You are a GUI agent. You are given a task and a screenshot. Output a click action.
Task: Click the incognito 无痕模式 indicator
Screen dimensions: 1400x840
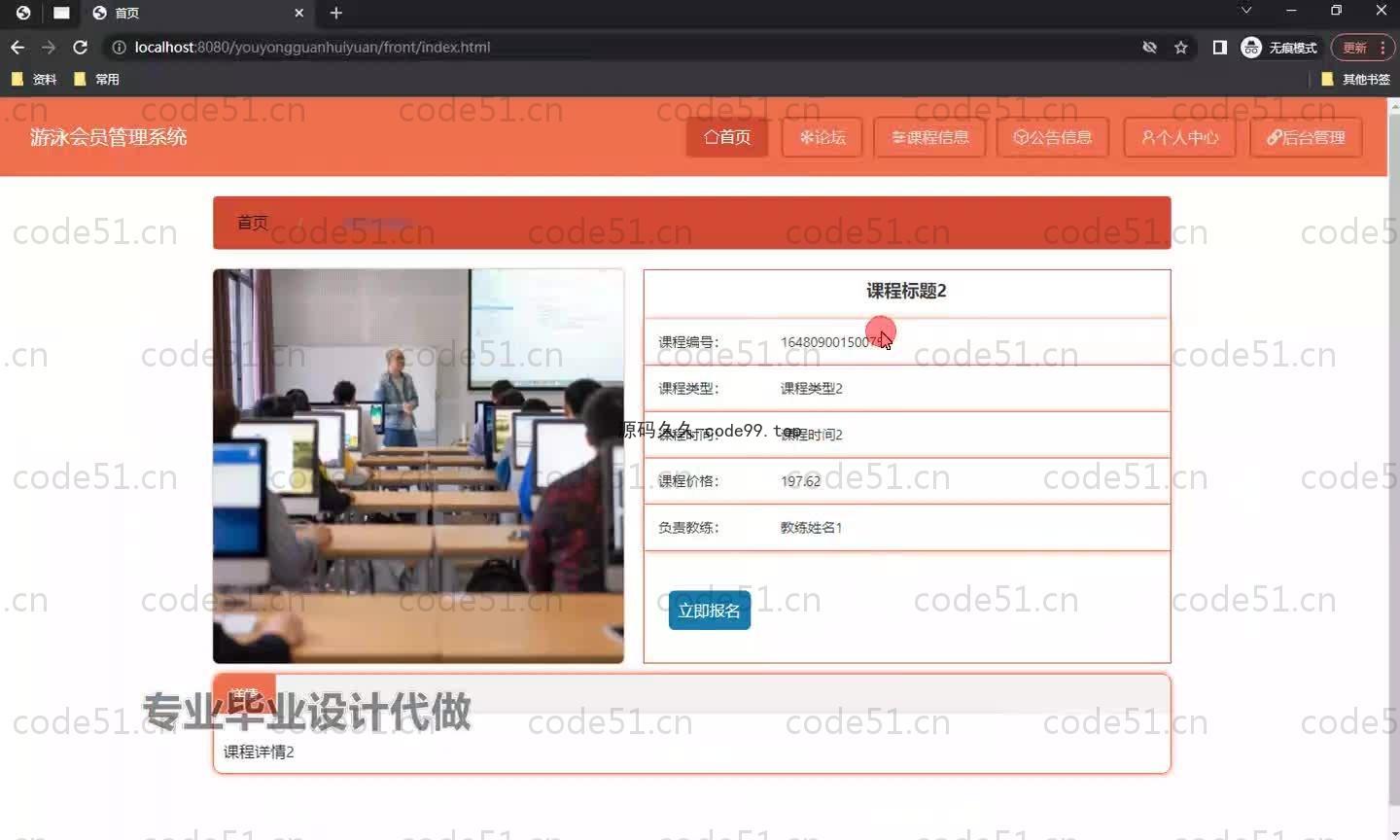coord(1279,47)
